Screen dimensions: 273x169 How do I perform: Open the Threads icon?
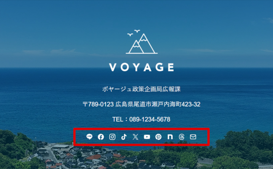(x=181, y=137)
